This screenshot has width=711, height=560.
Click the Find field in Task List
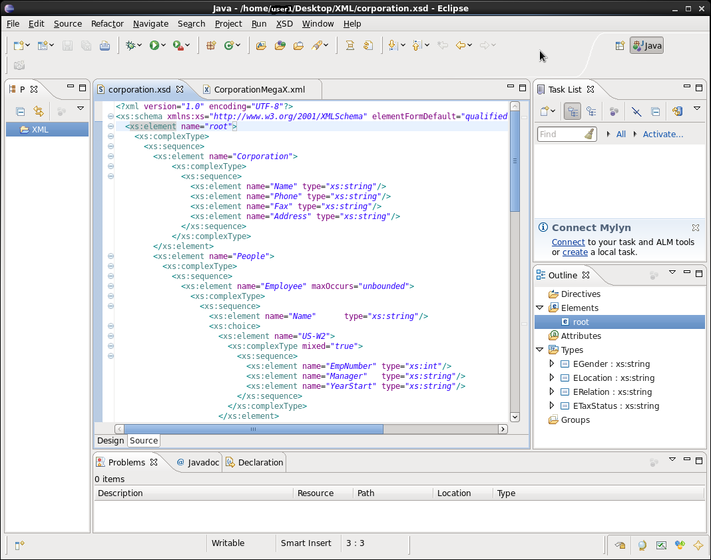(x=561, y=134)
